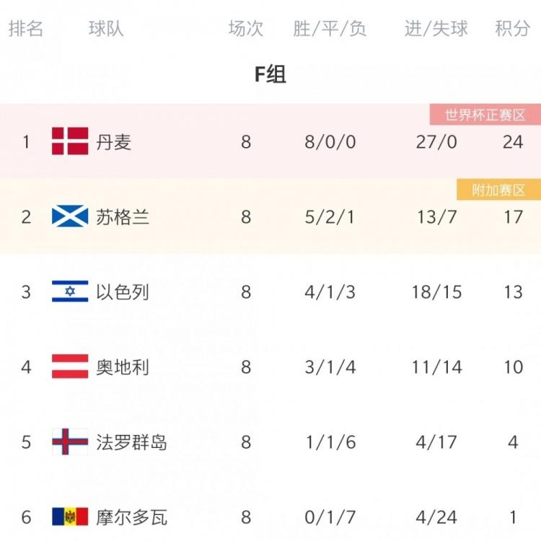Click the 进/失球 column header
541x541 pixels.
pyautogui.click(x=436, y=28)
